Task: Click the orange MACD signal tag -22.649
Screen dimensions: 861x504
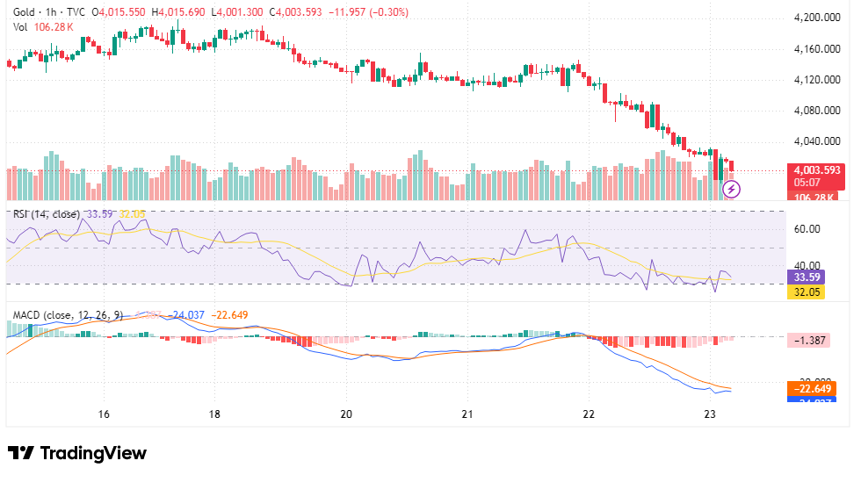Action: 812,389
